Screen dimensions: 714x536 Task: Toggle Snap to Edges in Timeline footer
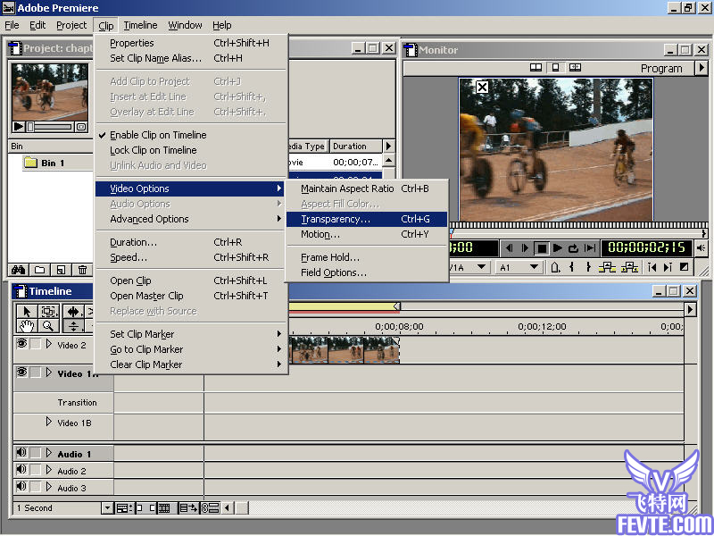coord(146,507)
